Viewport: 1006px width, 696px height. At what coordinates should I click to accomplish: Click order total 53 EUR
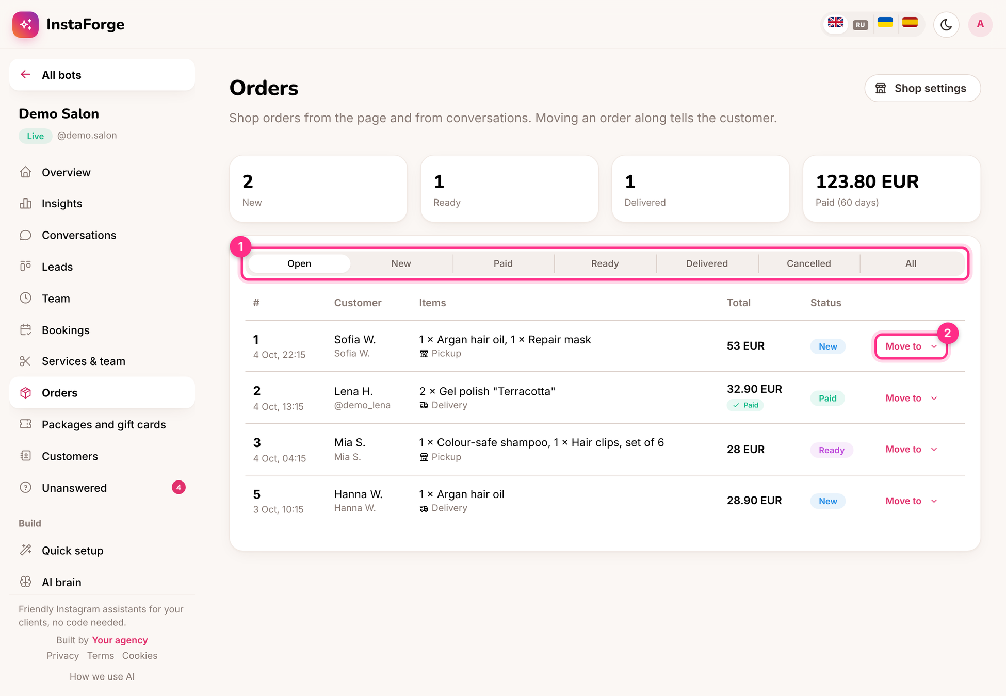[745, 346]
